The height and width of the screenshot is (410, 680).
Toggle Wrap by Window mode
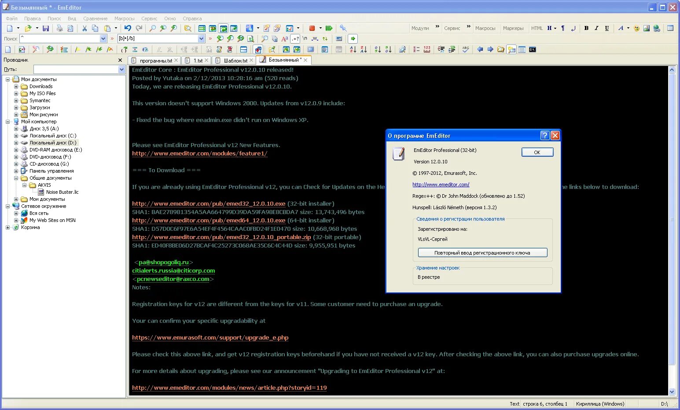pos(224,28)
